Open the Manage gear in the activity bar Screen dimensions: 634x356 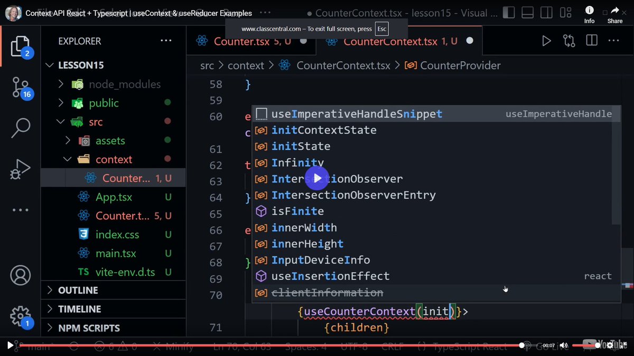21,316
